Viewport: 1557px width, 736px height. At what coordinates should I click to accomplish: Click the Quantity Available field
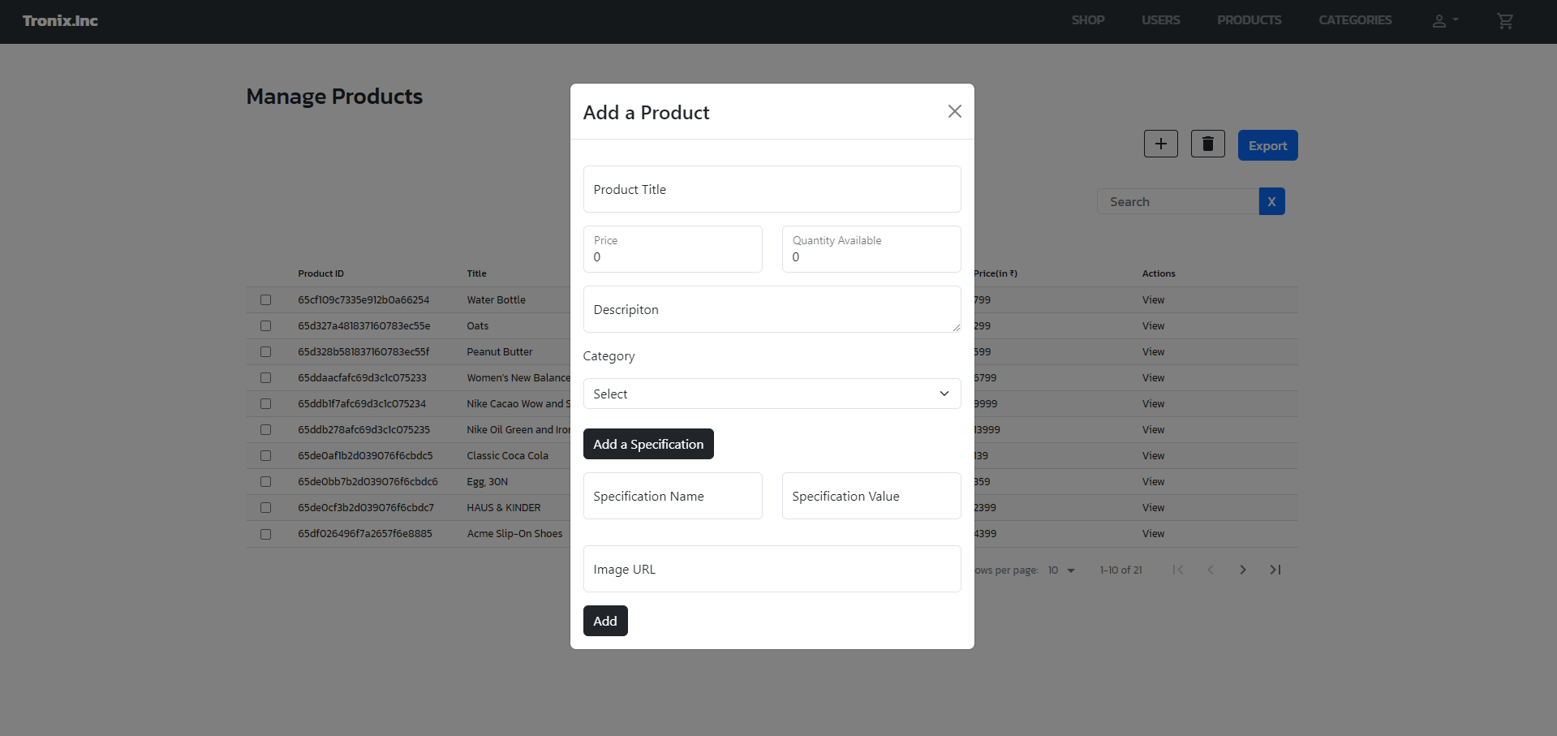click(871, 249)
